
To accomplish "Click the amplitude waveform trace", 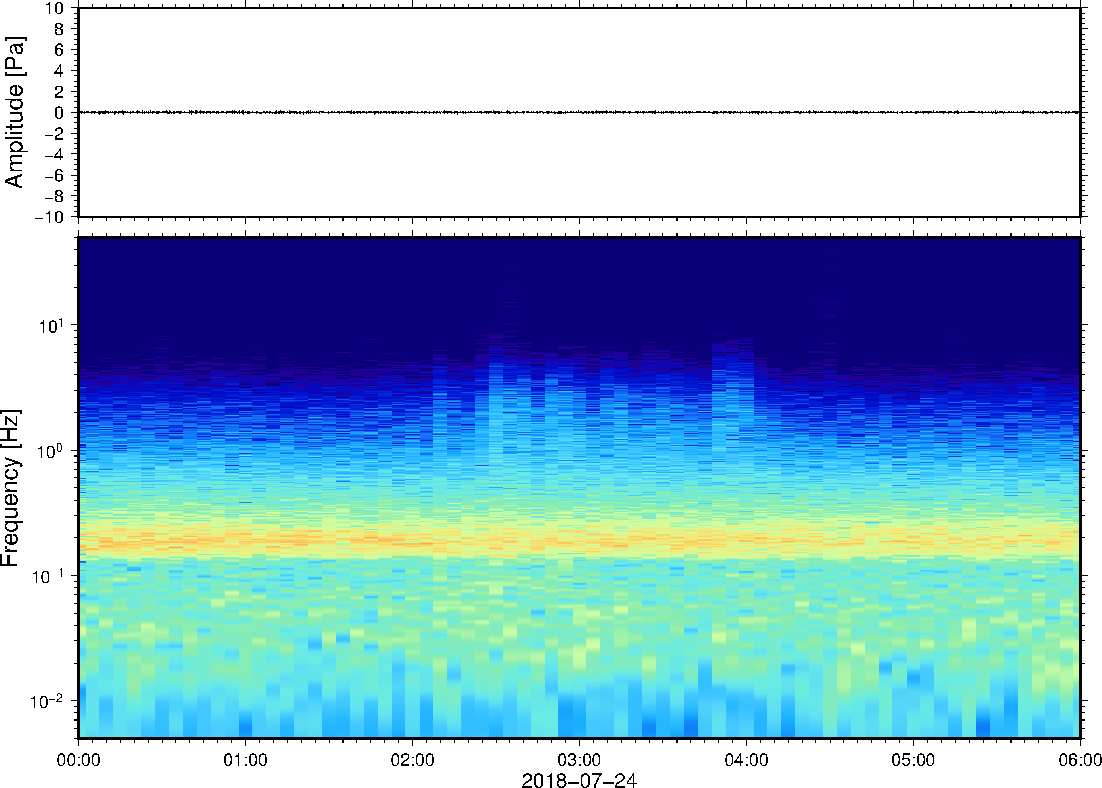I will point(579,112).
